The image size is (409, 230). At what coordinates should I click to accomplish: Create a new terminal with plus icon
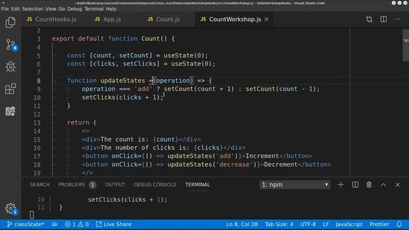tap(341, 185)
